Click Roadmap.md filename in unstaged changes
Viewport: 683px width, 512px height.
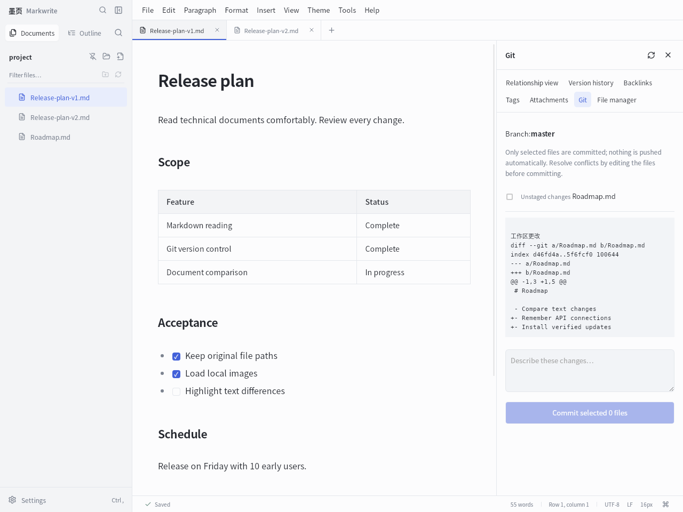point(594,196)
